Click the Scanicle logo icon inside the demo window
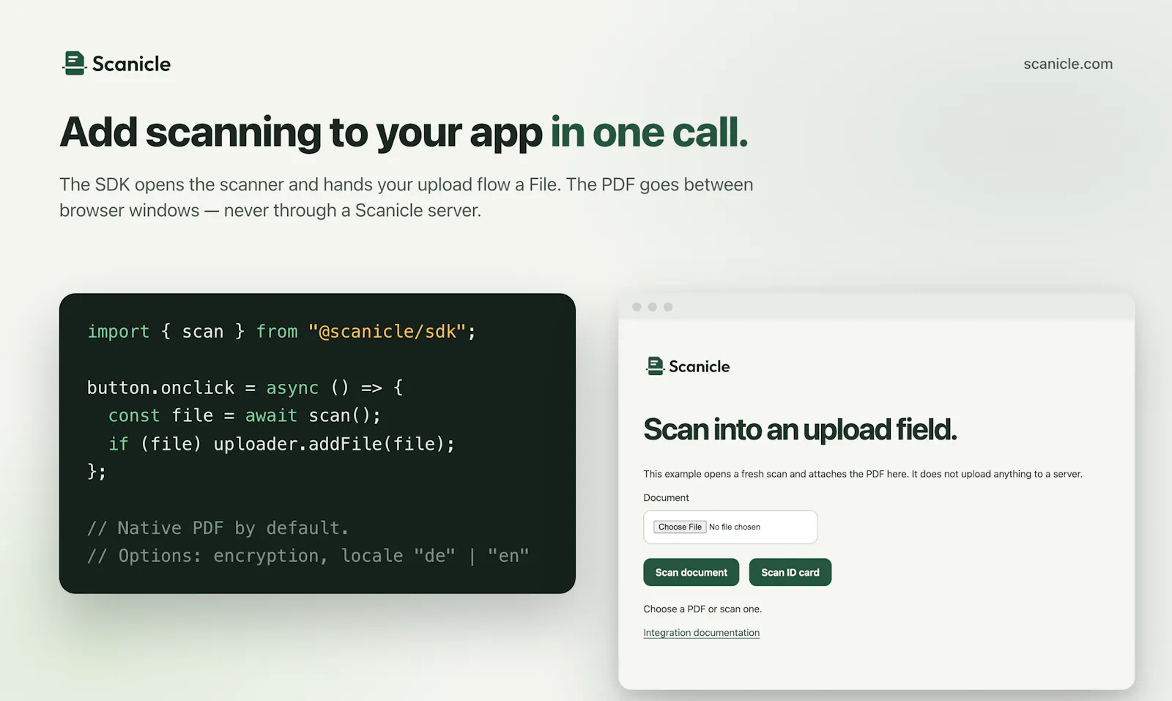The height and width of the screenshot is (701, 1172). [x=654, y=366]
